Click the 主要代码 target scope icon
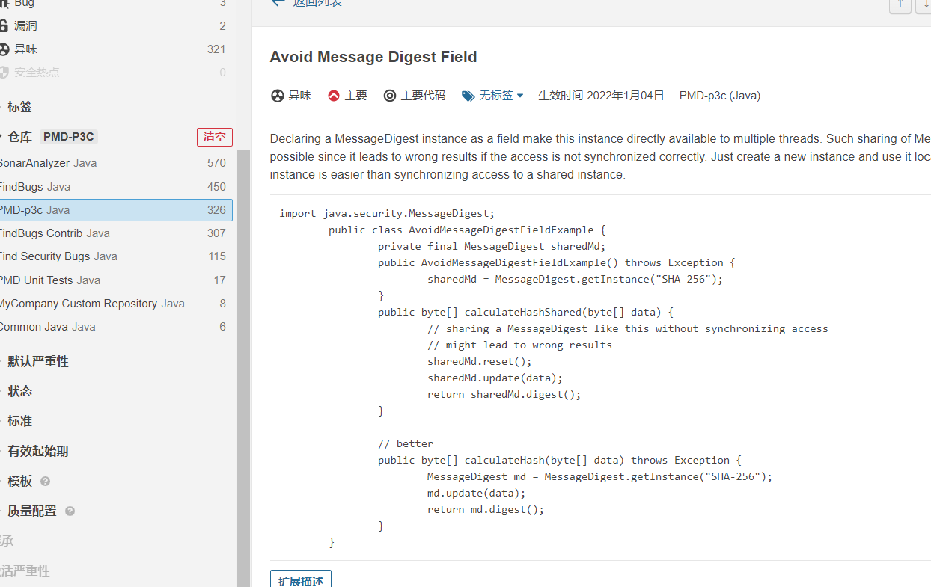 [x=390, y=95]
